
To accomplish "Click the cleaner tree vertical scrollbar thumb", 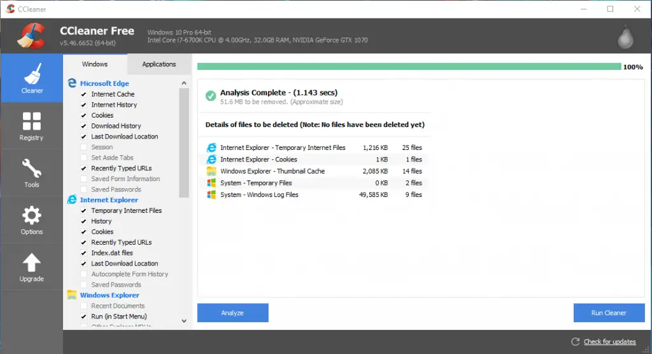I will [184, 143].
